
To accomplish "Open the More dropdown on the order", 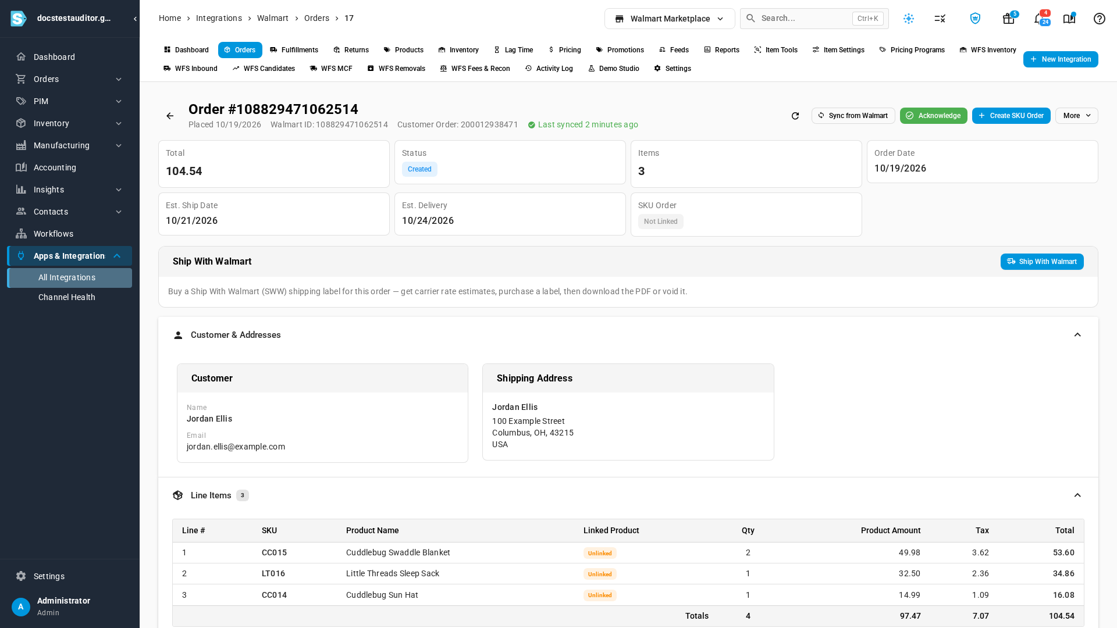I will click(1077, 116).
